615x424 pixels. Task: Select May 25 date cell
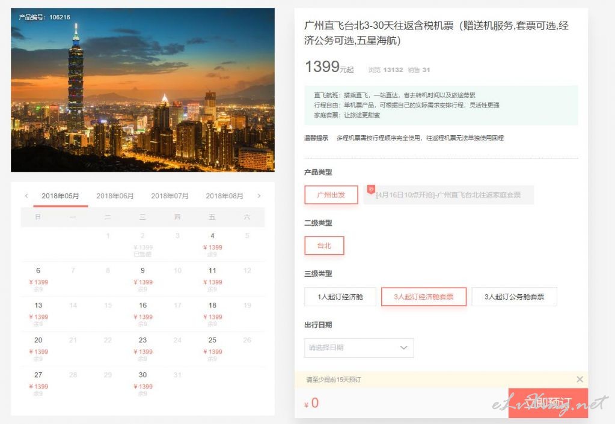pyautogui.click(x=212, y=349)
